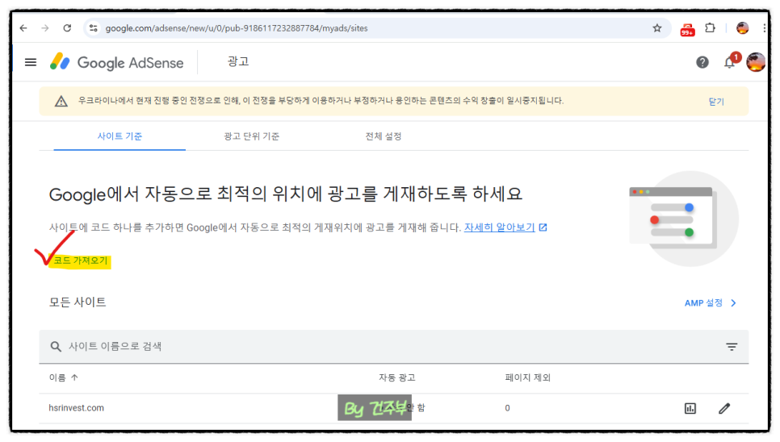Switch to the 전체 설정 tab
Screen dimensions: 780x442
pyautogui.click(x=383, y=136)
